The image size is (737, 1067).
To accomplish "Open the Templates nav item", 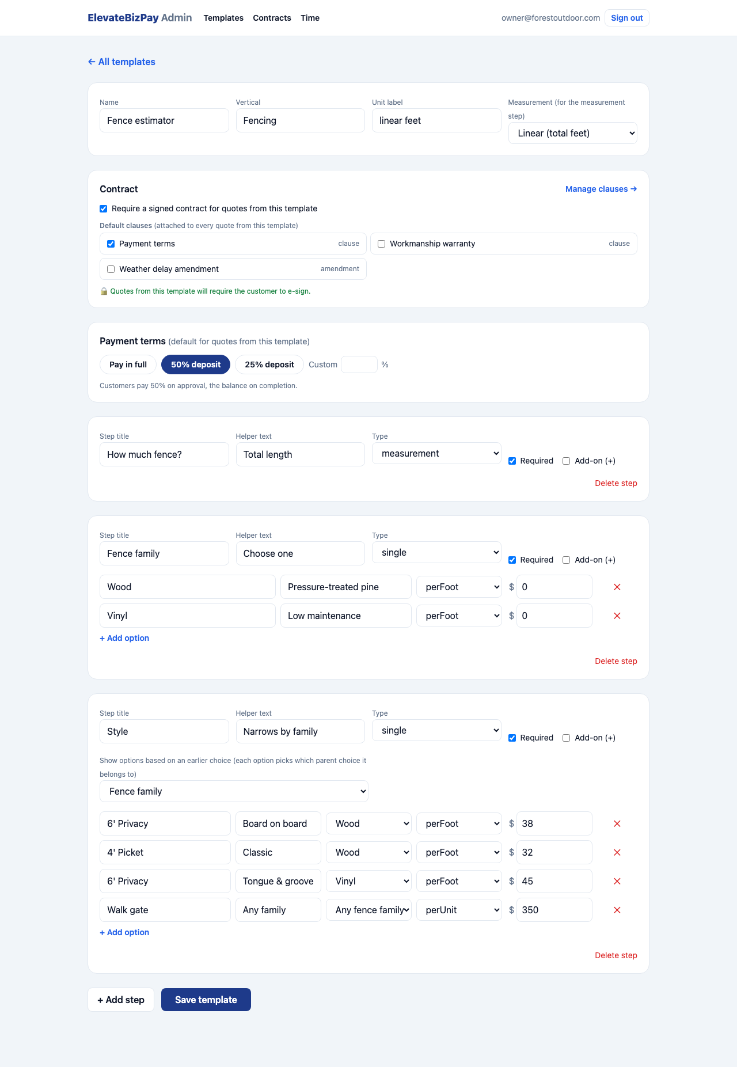I will (223, 18).
